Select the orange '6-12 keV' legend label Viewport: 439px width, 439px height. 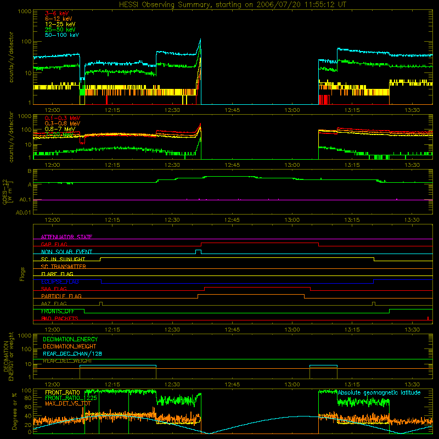click(x=59, y=19)
